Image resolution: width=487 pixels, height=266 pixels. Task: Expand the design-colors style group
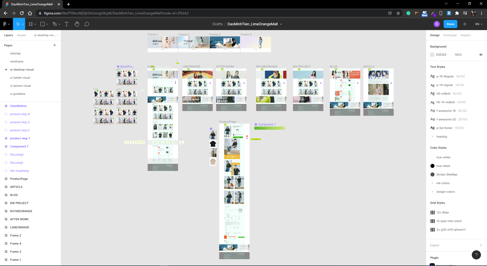click(x=432, y=192)
